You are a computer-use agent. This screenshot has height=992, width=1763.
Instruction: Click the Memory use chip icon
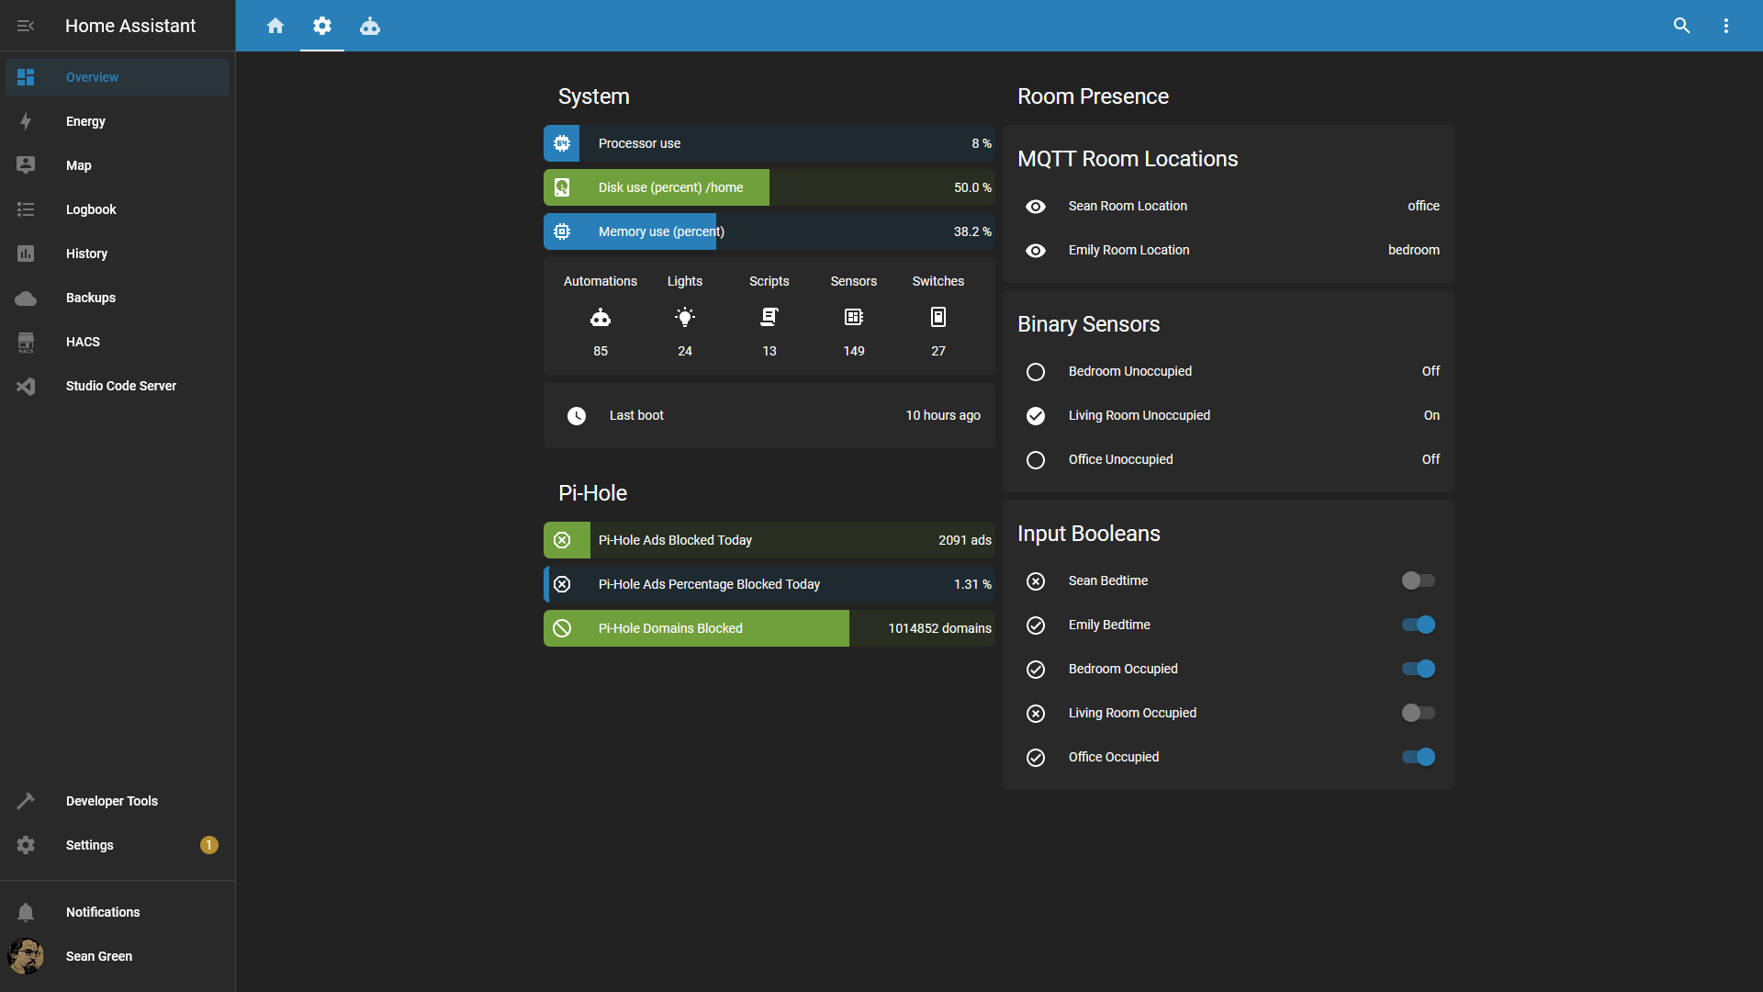[562, 231]
